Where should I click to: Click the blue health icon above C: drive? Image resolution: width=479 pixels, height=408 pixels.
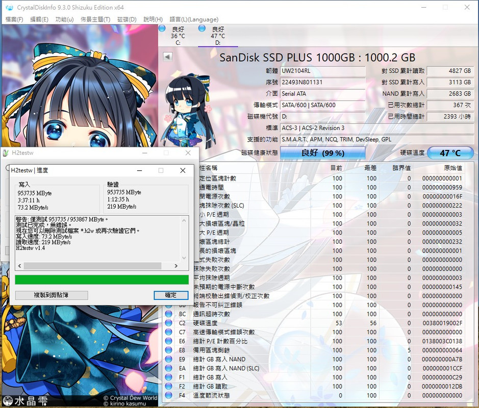pos(162,29)
